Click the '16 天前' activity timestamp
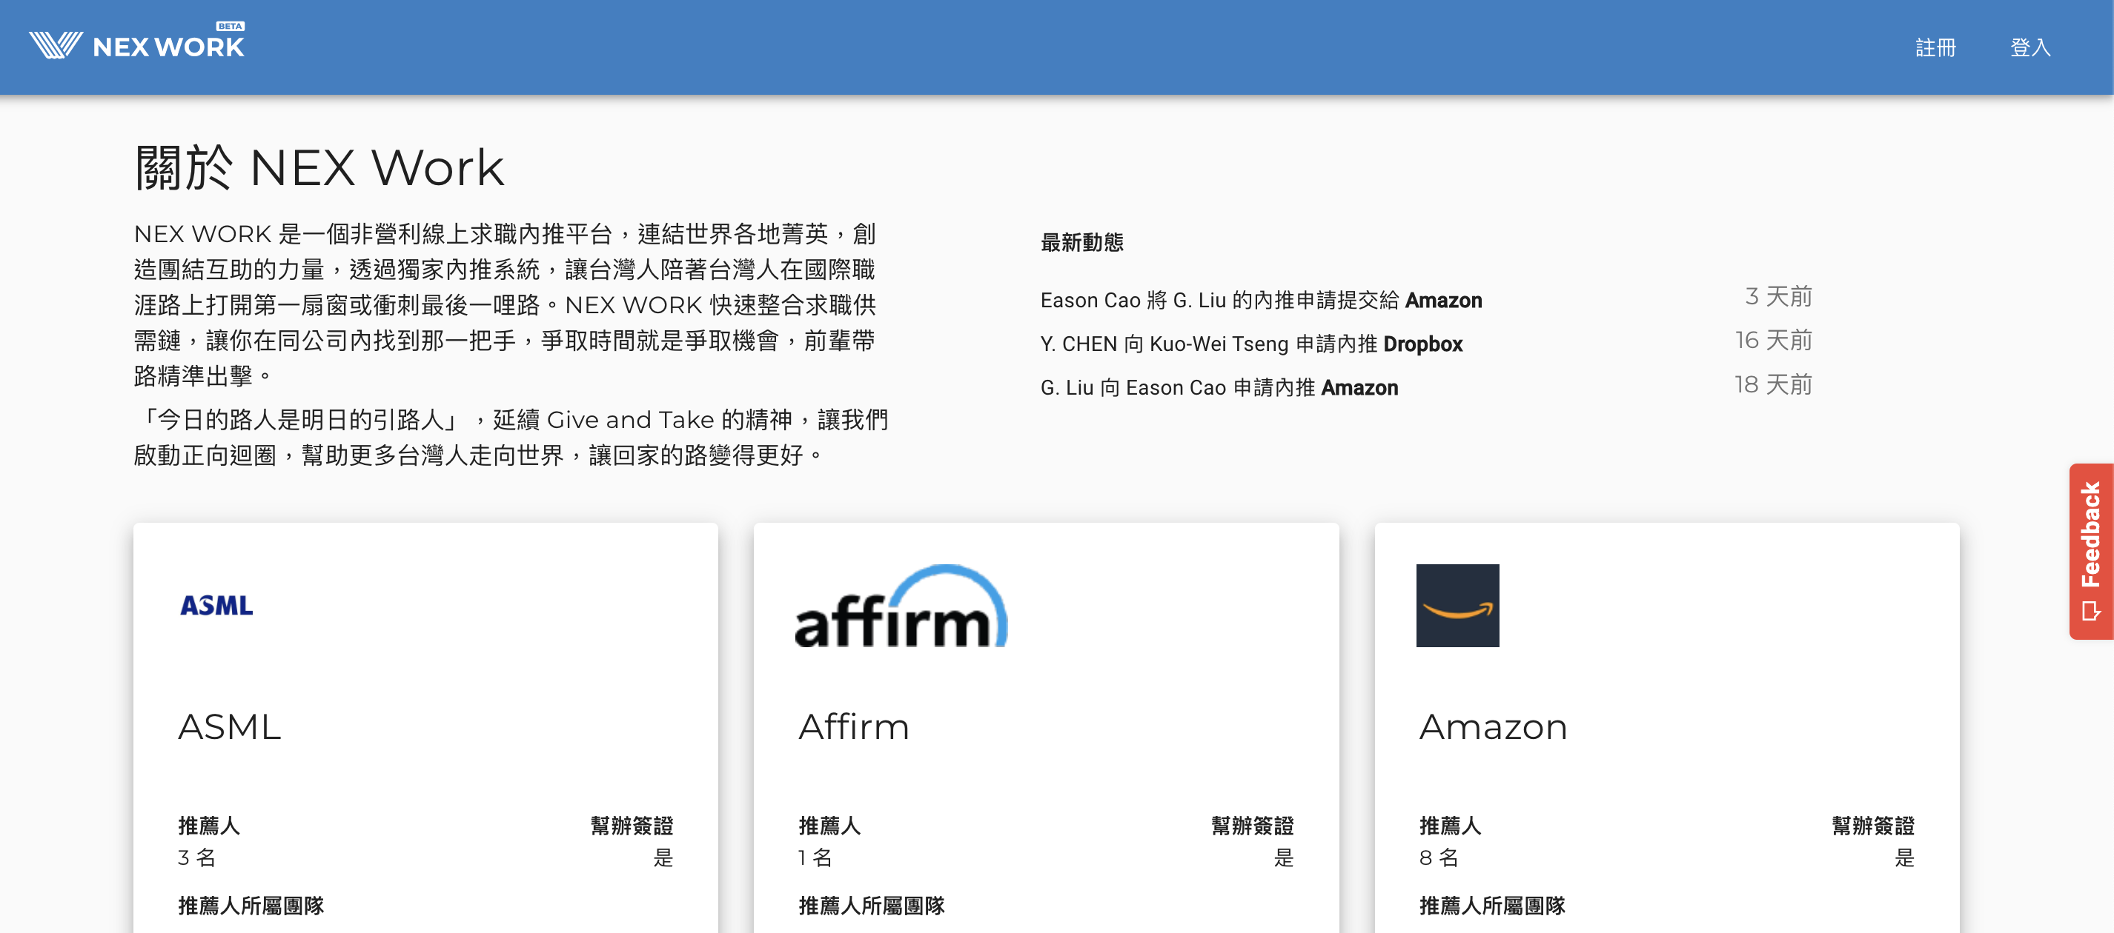This screenshot has width=2114, height=933. (1772, 340)
